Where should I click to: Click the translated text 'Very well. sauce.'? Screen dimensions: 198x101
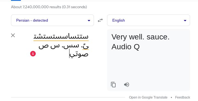pos(140,37)
